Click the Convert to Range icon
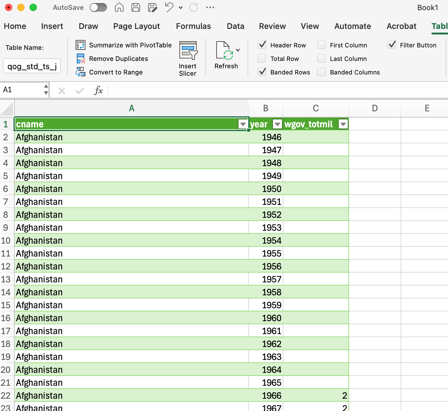448x411 pixels. click(x=81, y=72)
